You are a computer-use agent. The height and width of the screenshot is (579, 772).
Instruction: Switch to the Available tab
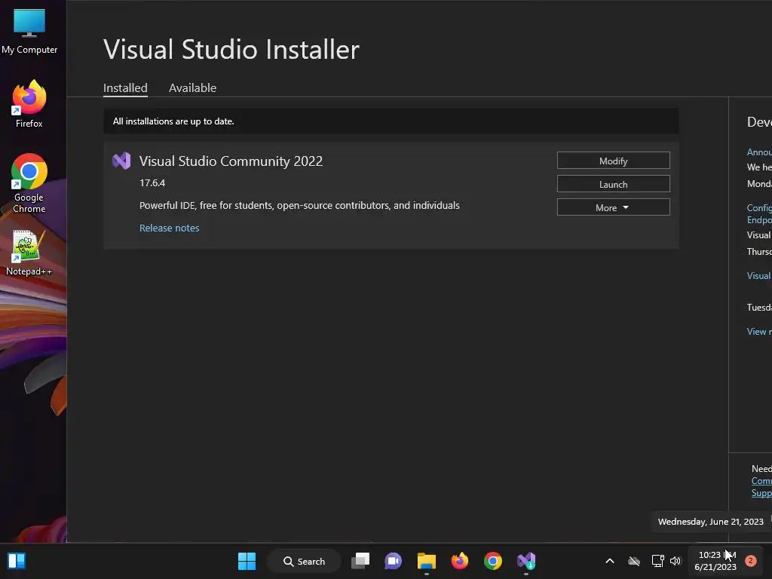[192, 88]
